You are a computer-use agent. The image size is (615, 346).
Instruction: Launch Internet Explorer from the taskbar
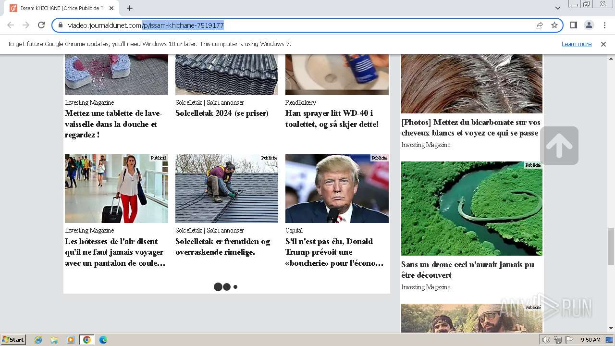[38, 340]
